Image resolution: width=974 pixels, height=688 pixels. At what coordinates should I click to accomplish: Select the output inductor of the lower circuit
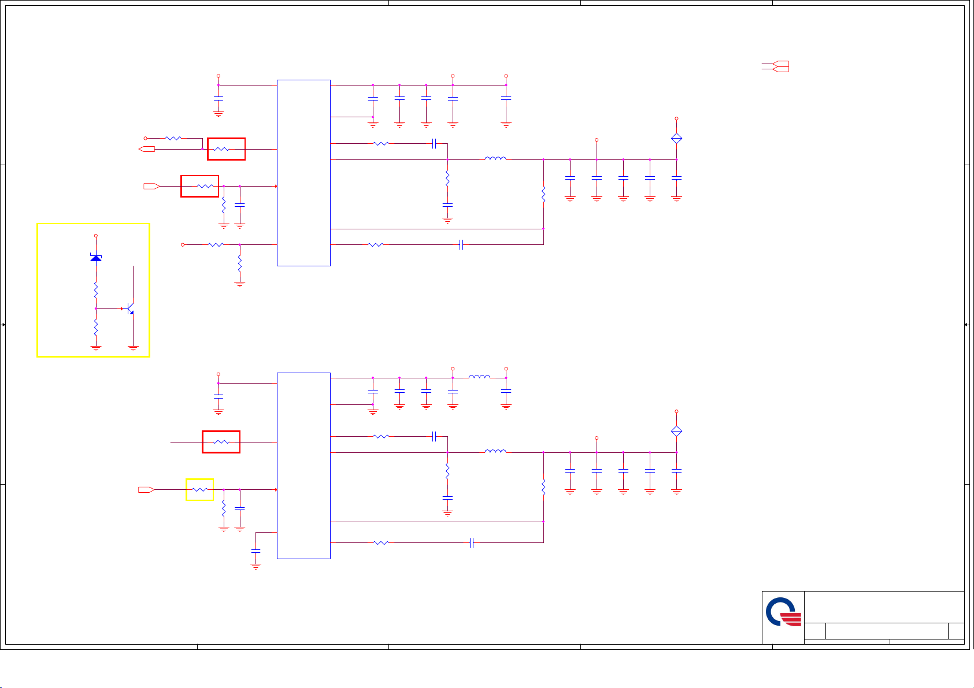click(495, 451)
